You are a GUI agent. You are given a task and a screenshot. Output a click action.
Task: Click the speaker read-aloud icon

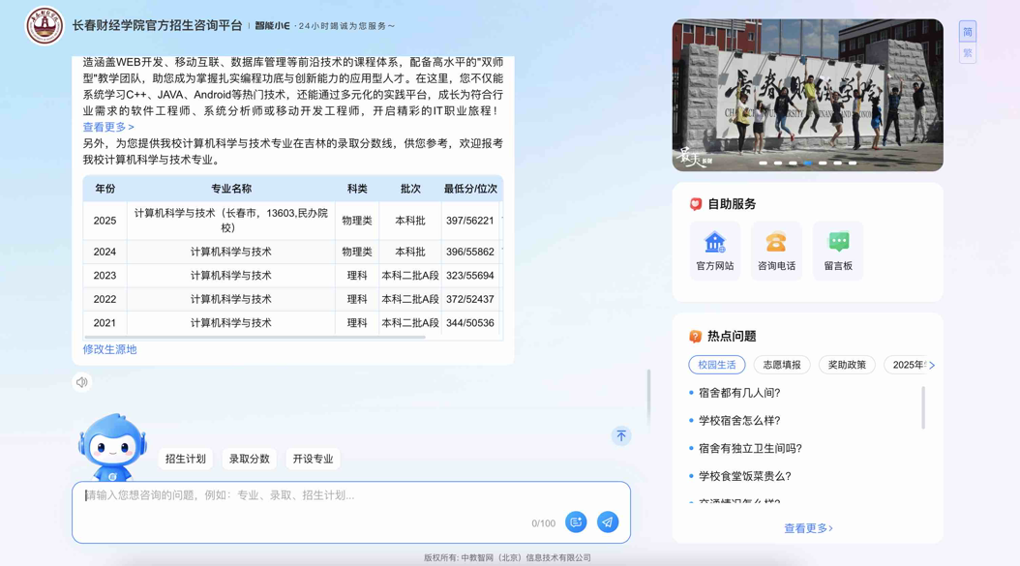[x=82, y=382]
